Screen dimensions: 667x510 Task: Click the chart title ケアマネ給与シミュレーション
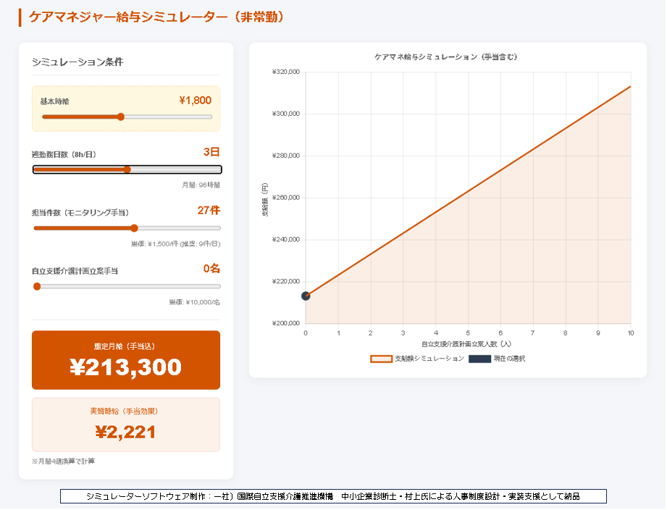[446, 57]
